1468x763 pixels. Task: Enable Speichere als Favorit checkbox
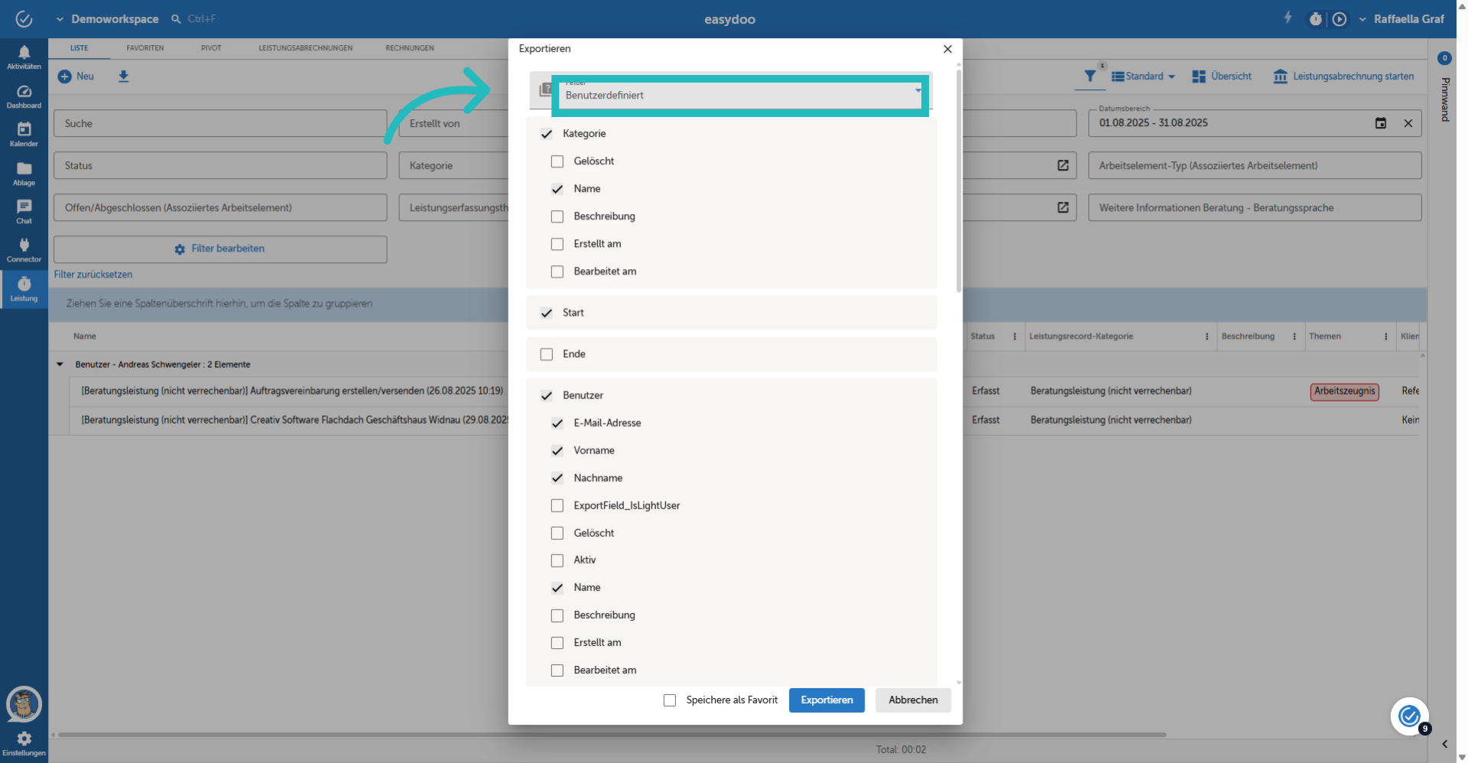pyautogui.click(x=670, y=700)
